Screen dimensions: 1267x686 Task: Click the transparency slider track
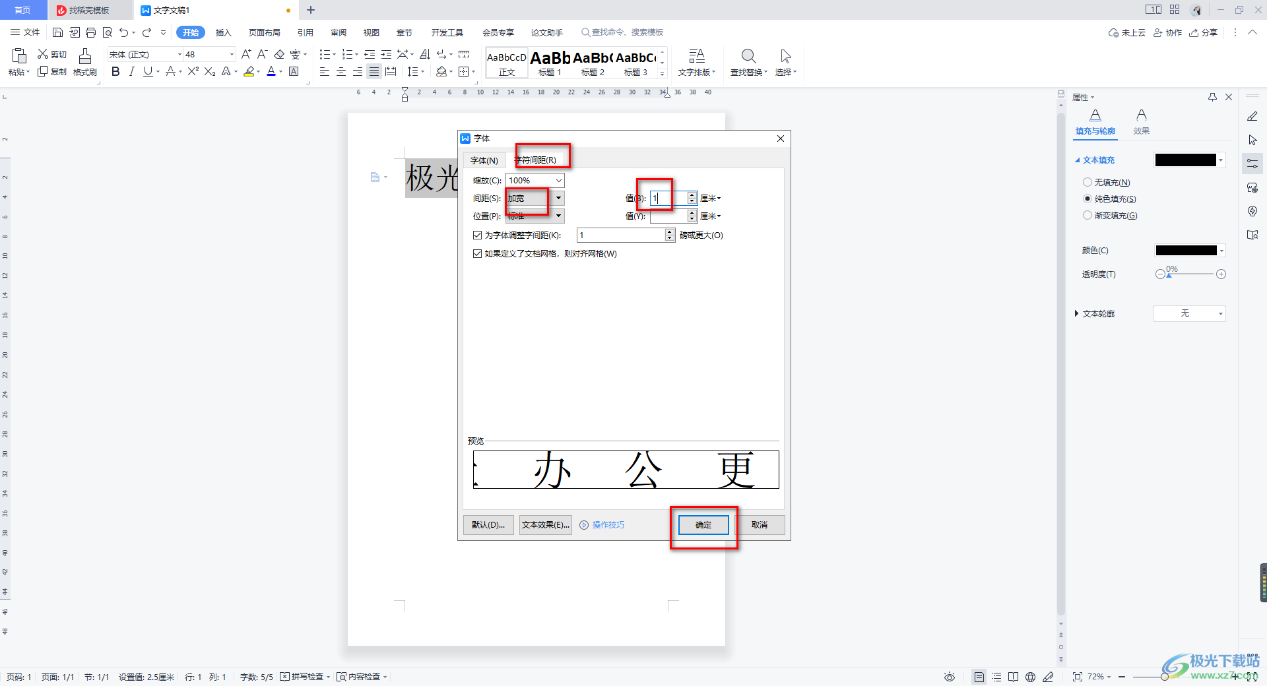pyautogui.click(x=1191, y=274)
